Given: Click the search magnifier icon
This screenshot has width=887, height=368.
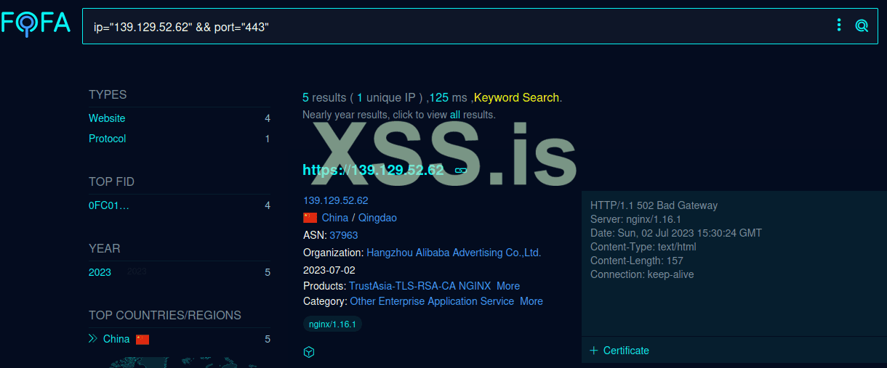Looking at the screenshot, I should (x=862, y=26).
